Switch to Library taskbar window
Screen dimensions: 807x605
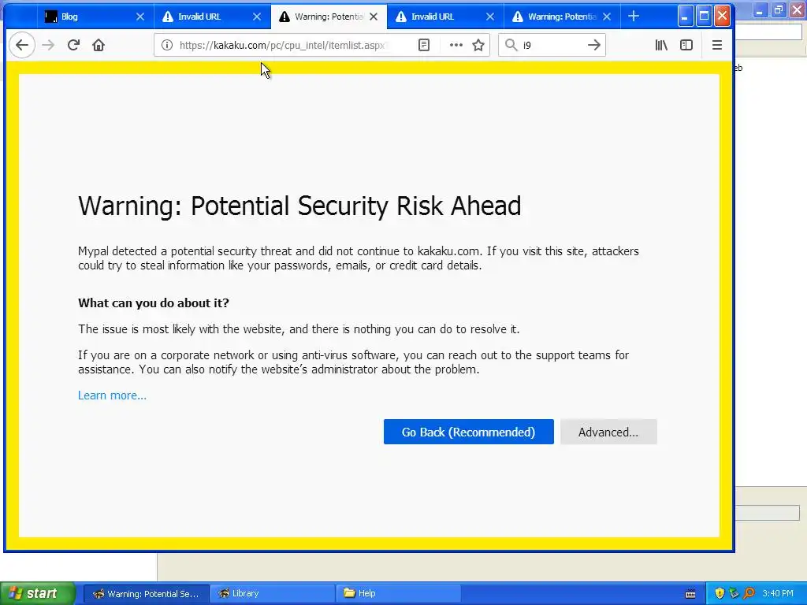point(273,594)
